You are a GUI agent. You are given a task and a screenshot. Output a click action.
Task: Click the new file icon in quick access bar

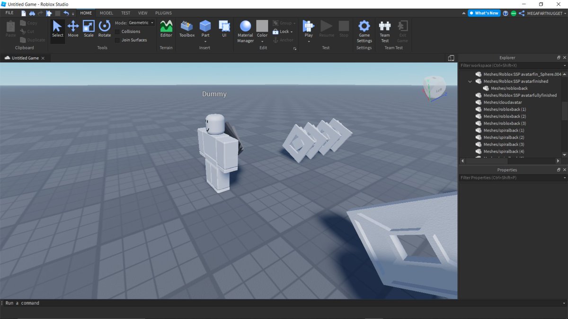[x=23, y=13]
